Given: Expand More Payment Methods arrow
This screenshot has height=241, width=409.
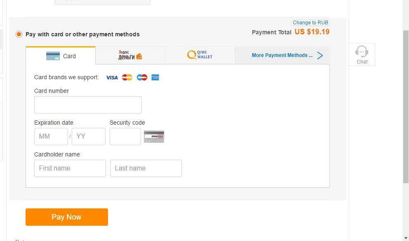Looking at the screenshot, I should coord(320,55).
